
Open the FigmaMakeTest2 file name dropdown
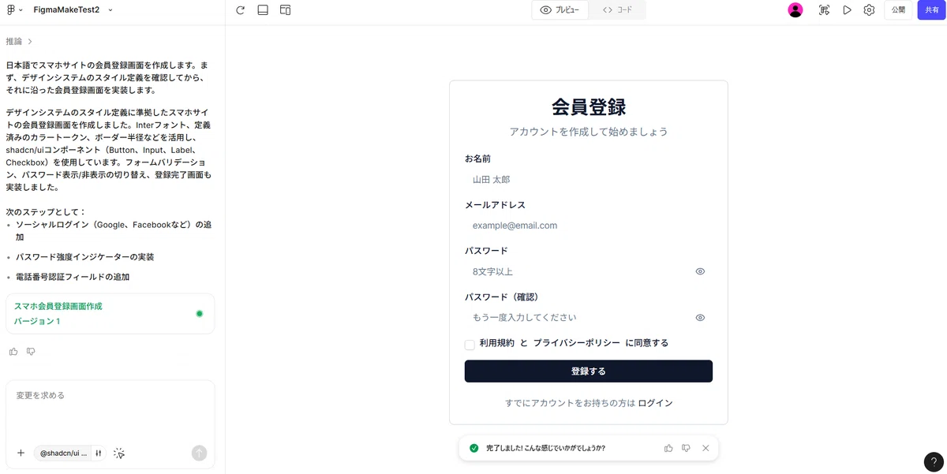pos(110,11)
